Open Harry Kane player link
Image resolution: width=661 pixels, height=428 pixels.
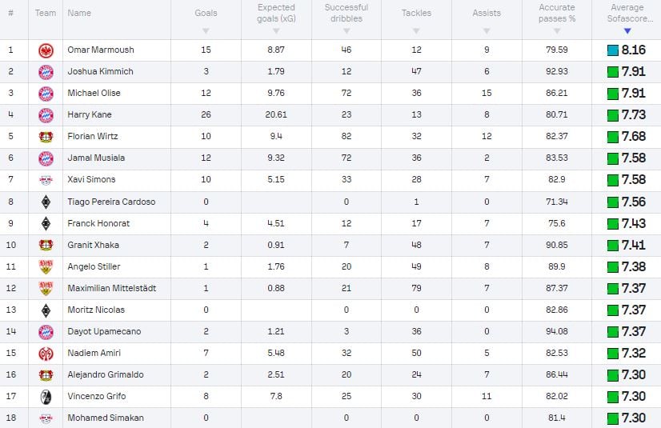pyautogui.click(x=90, y=114)
